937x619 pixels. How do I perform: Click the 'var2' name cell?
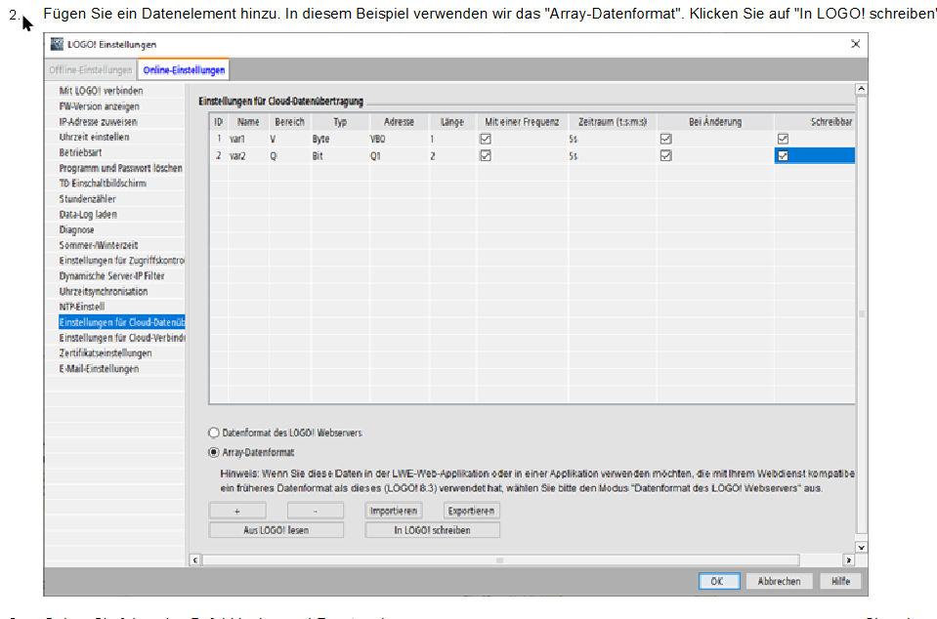pos(248,156)
